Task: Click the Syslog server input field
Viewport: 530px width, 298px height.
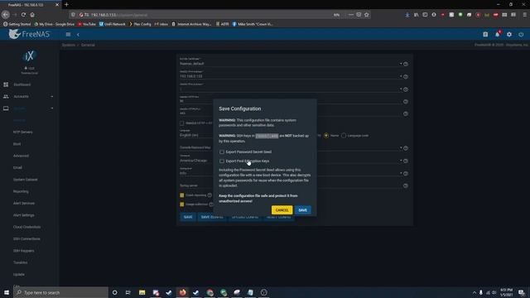Action: click(x=291, y=185)
